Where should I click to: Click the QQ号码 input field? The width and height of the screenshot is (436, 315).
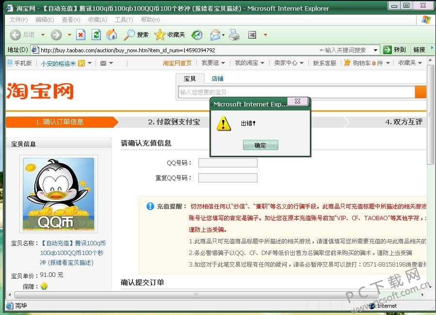228,163
